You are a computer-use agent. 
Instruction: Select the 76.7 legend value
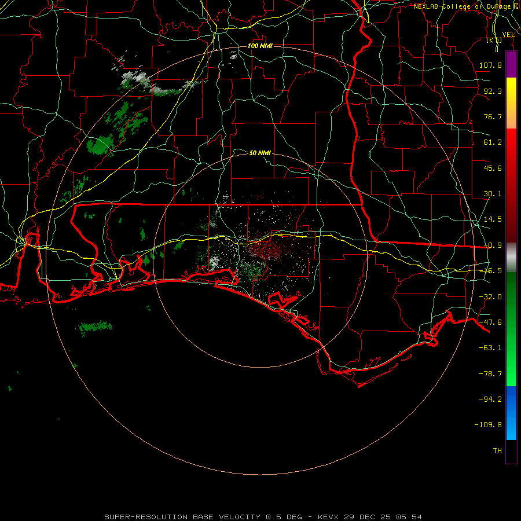pos(493,116)
